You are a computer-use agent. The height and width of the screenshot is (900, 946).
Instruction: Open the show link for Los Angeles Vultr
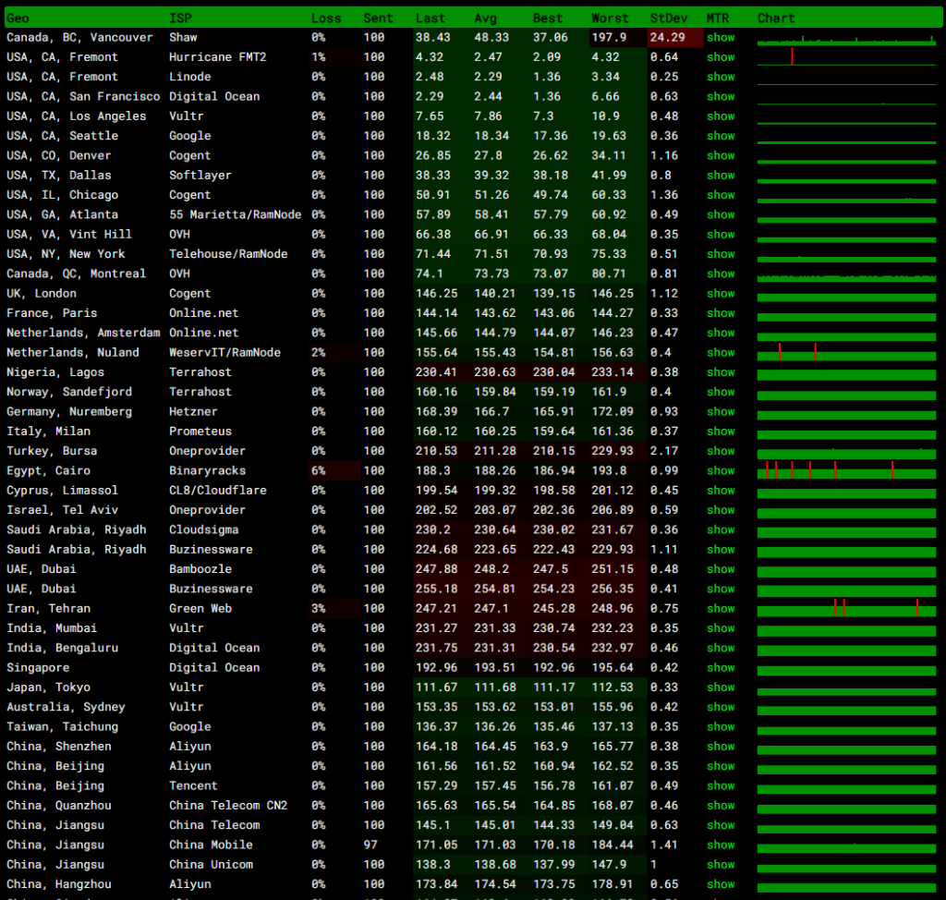[721, 116]
